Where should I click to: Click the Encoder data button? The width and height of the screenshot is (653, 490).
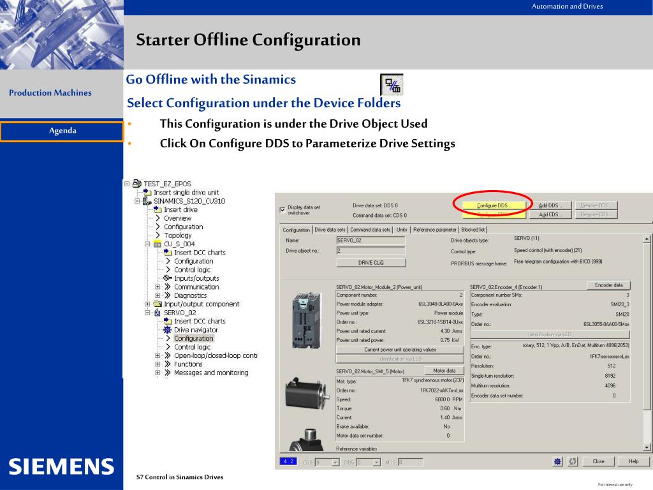point(608,285)
